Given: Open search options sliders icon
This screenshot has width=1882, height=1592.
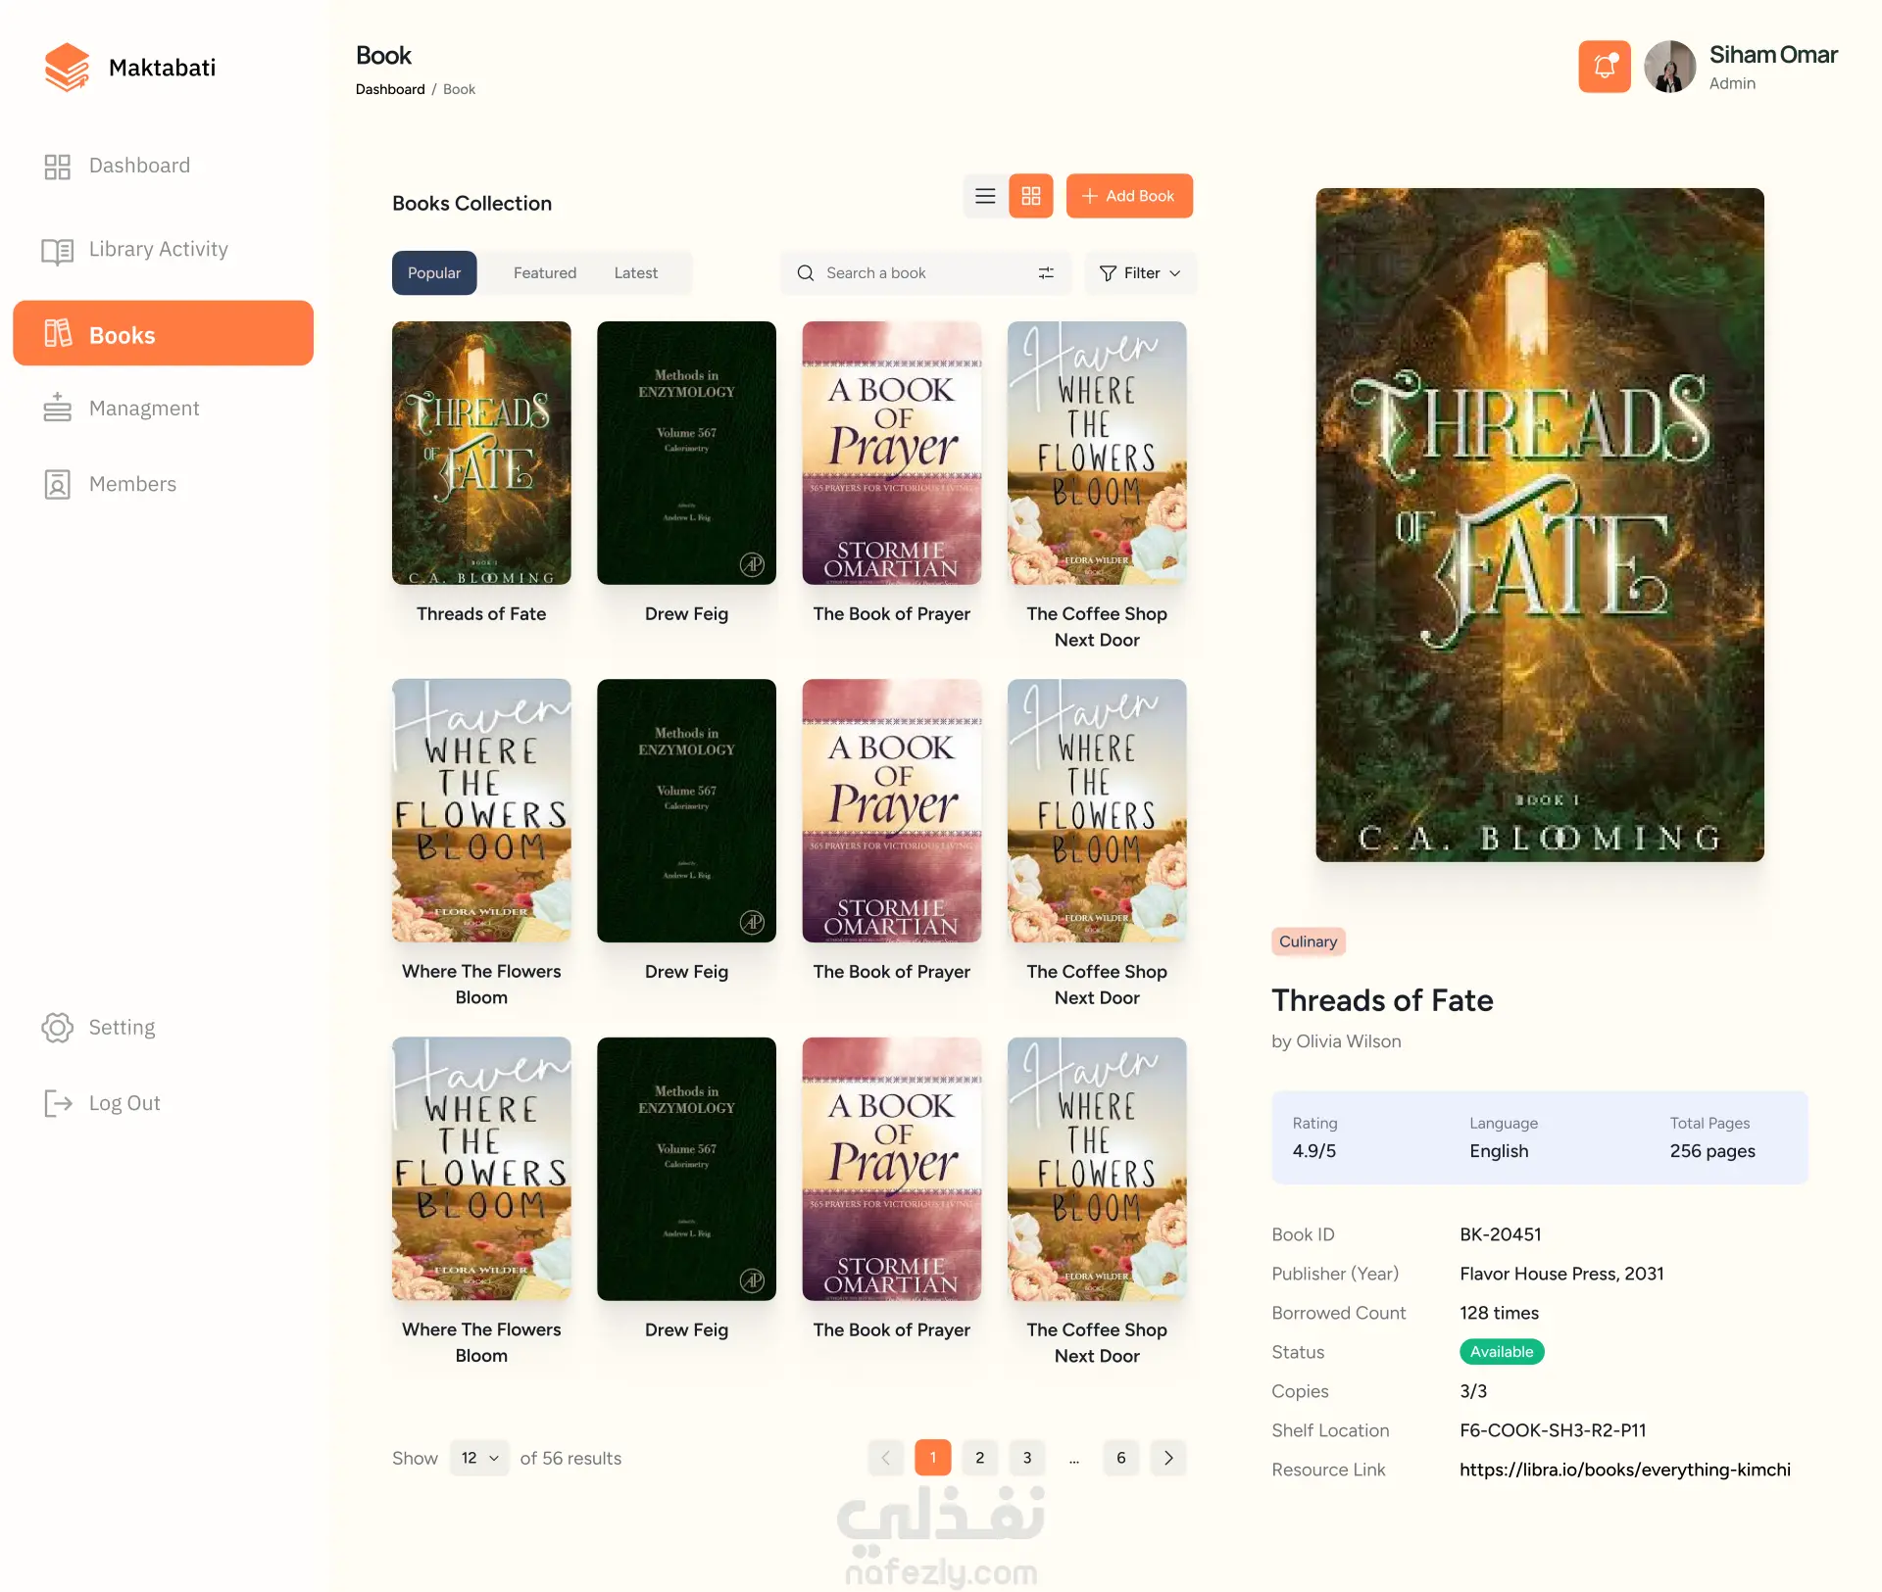Looking at the screenshot, I should (1046, 273).
